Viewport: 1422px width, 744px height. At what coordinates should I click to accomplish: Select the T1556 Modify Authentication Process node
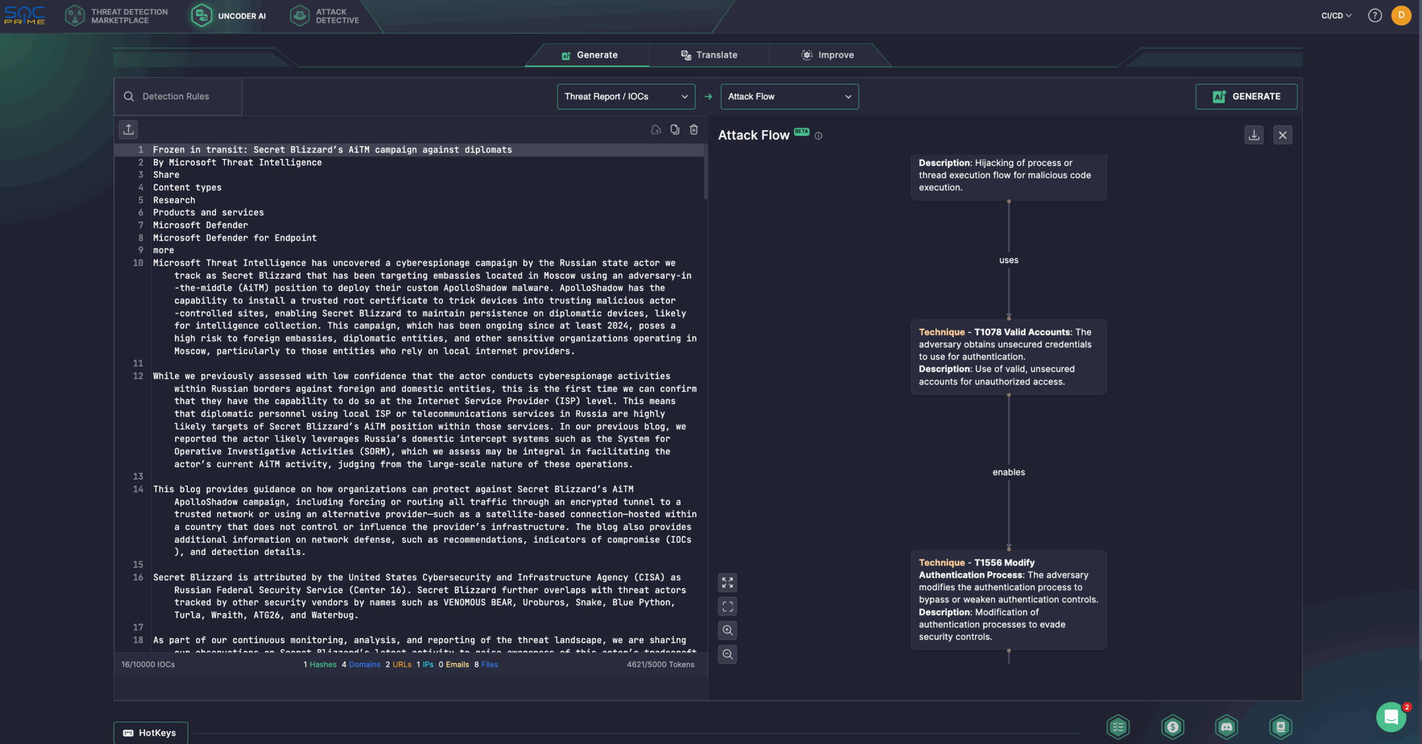pos(1009,600)
